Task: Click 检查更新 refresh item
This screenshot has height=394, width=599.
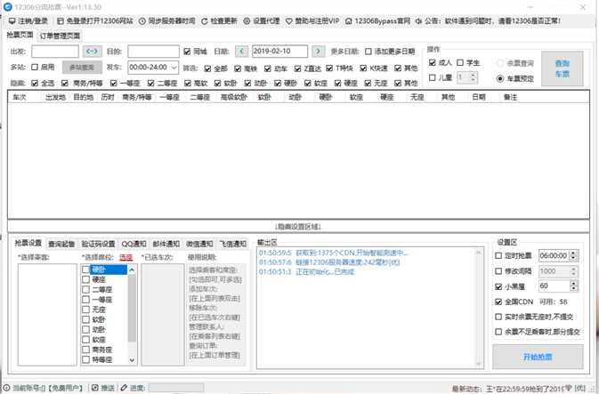Action: pos(219,21)
